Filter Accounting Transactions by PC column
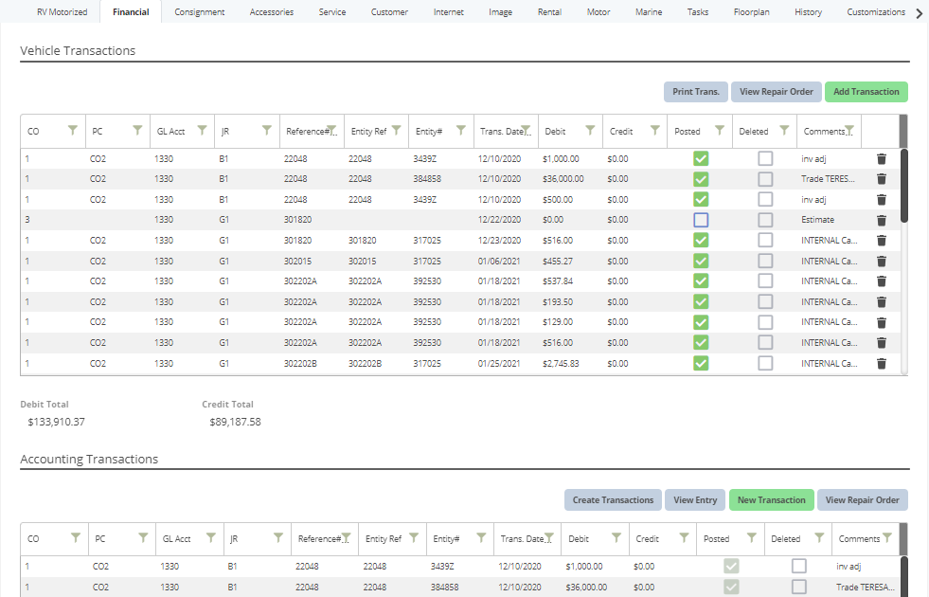This screenshot has width=929, height=597. coord(143,537)
